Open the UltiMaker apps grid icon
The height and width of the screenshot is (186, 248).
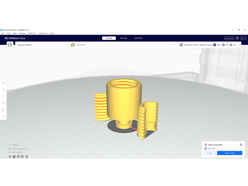tap(237, 38)
